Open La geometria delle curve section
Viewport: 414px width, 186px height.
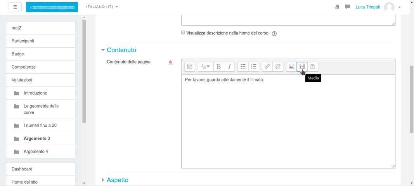pos(41,109)
